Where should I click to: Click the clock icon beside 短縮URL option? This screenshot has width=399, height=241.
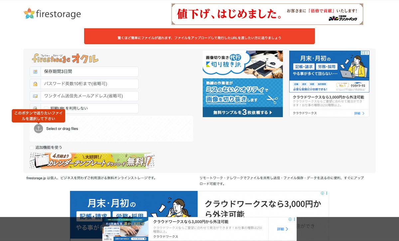point(36,108)
